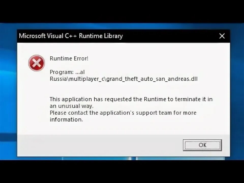244x183 pixels.
Task: Click the OK button
Action: [x=202, y=145]
